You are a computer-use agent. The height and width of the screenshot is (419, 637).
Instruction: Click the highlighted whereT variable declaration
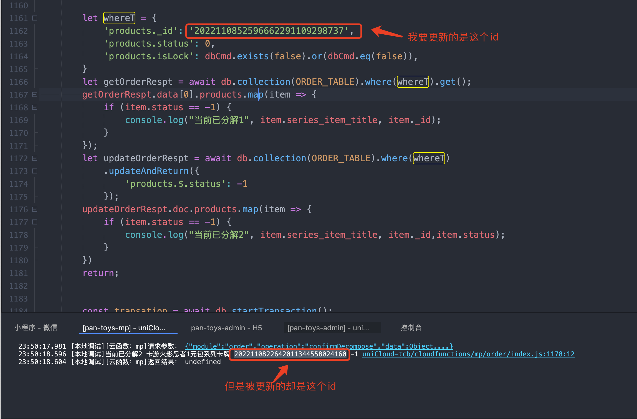coord(119,18)
